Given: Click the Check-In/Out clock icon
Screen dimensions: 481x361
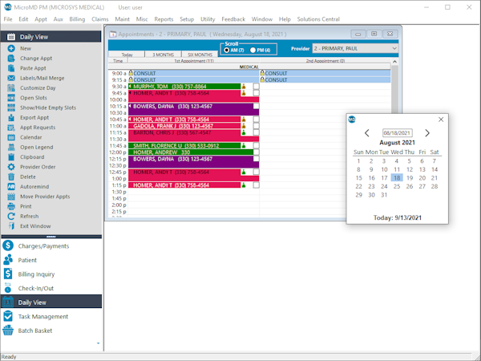Looking at the screenshot, I should point(9,288).
